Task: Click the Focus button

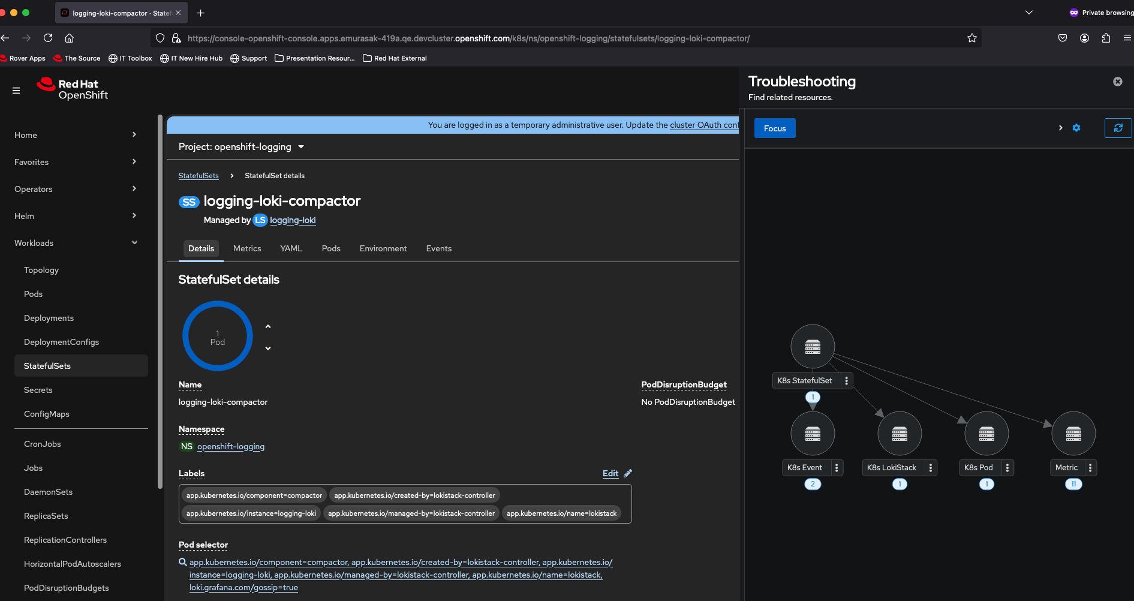Action: click(x=775, y=128)
